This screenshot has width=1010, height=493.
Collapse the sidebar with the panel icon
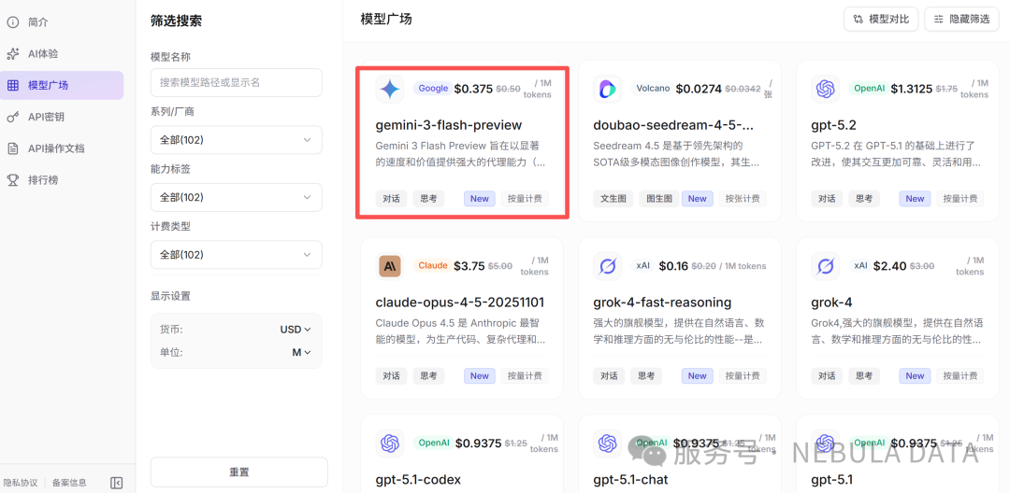point(117,483)
